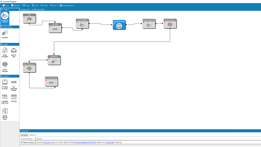
Task: Pick the Condition flow chart item
Action: 5,34
